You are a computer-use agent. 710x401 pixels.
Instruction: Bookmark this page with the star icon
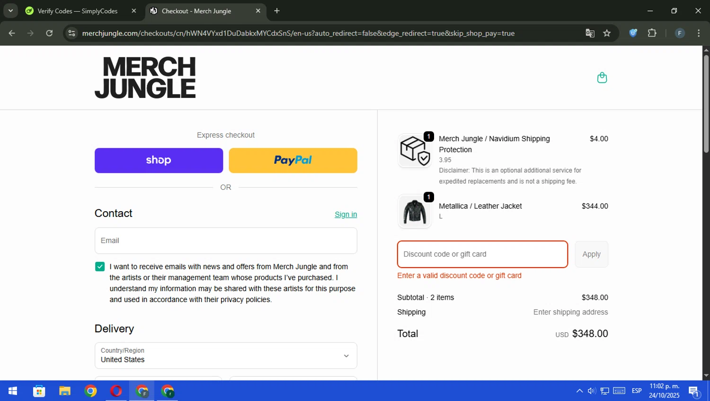pos(607,33)
